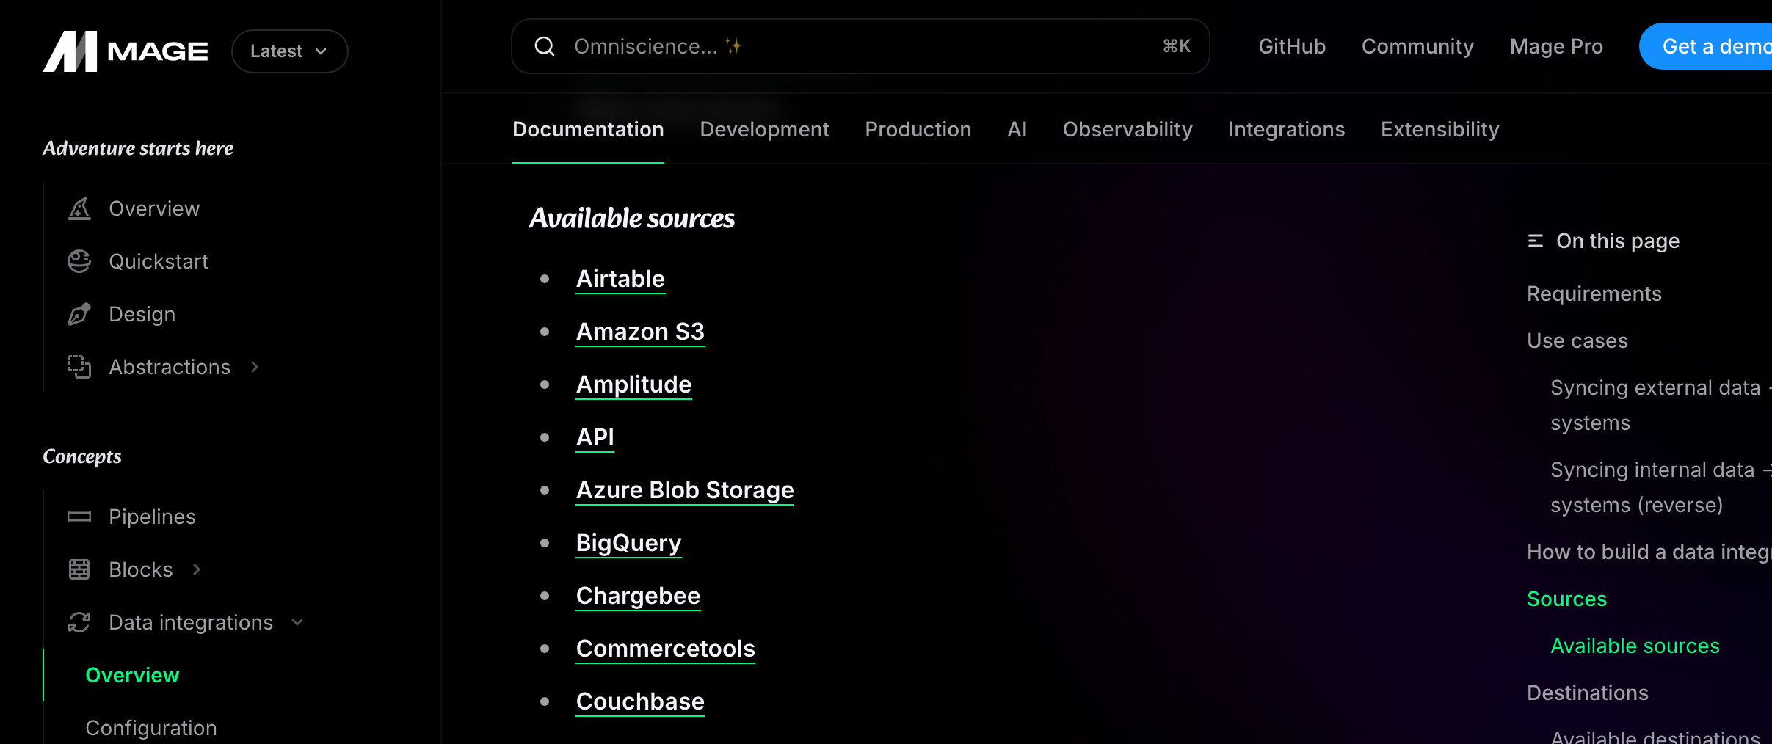Jump to Syncing internal data section

[1661, 487]
